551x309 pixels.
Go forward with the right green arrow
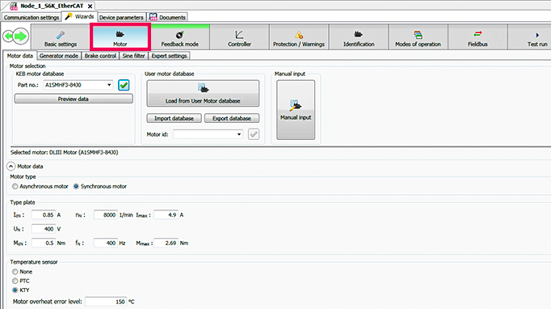click(x=21, y=36)
